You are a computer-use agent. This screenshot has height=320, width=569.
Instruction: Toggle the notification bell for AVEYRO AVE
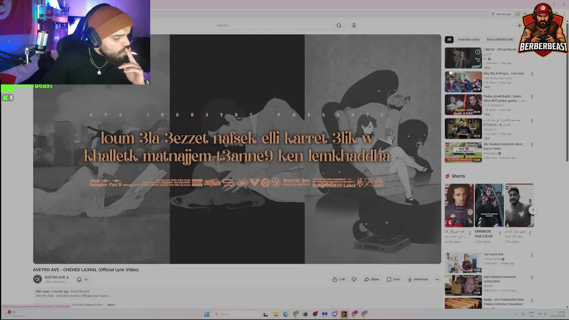point(79,279)
